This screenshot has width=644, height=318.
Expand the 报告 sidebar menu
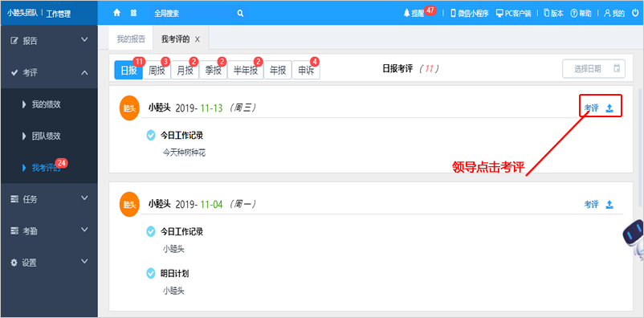point(49,40)
